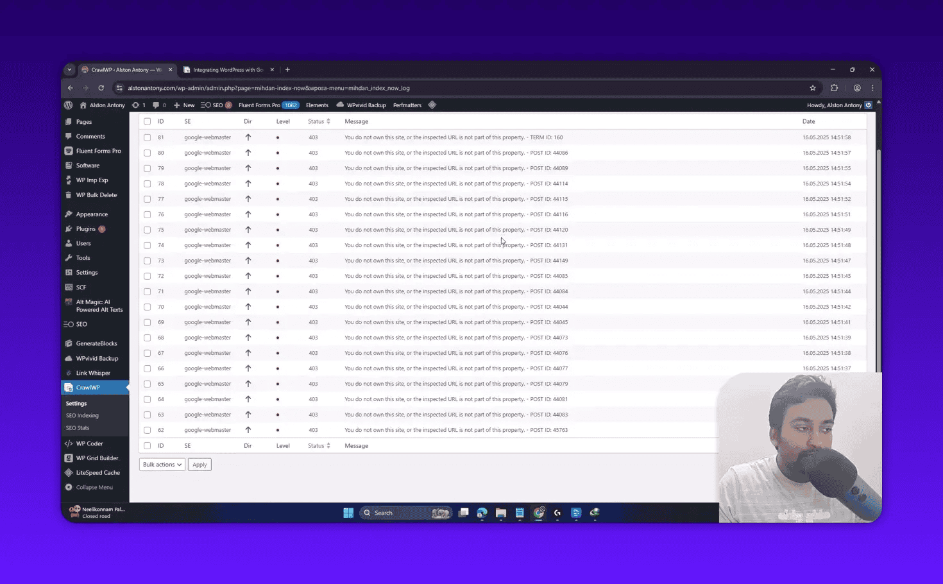Open the Bulk actions dropdown
Image resolution: width=943 pixels, height=584 pixels.
pos(161,464)
